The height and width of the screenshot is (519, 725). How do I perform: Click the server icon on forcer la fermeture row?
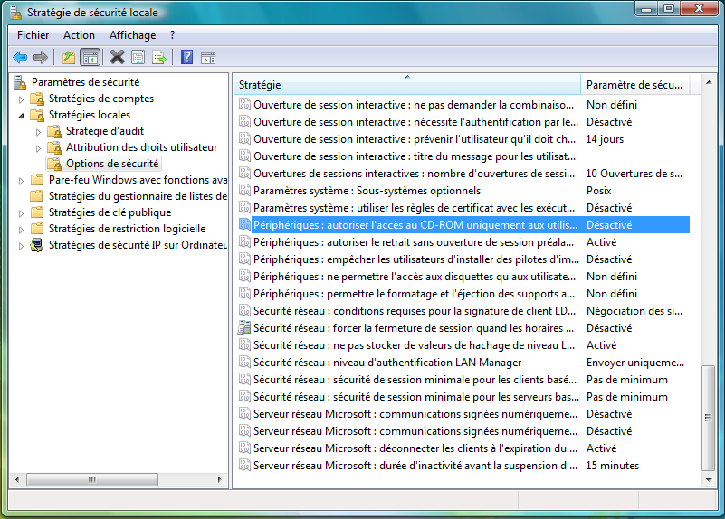click(x=244, y=328)
